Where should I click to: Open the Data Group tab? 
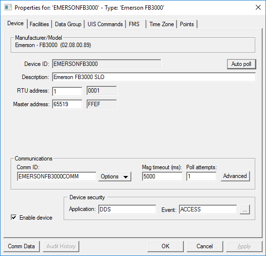tap(68, 24)
